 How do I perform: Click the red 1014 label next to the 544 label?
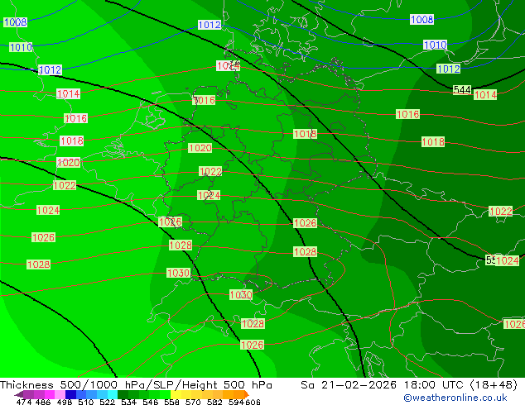485,95
